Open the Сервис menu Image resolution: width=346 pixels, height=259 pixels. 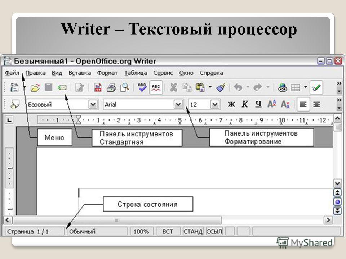pos(163,73)
